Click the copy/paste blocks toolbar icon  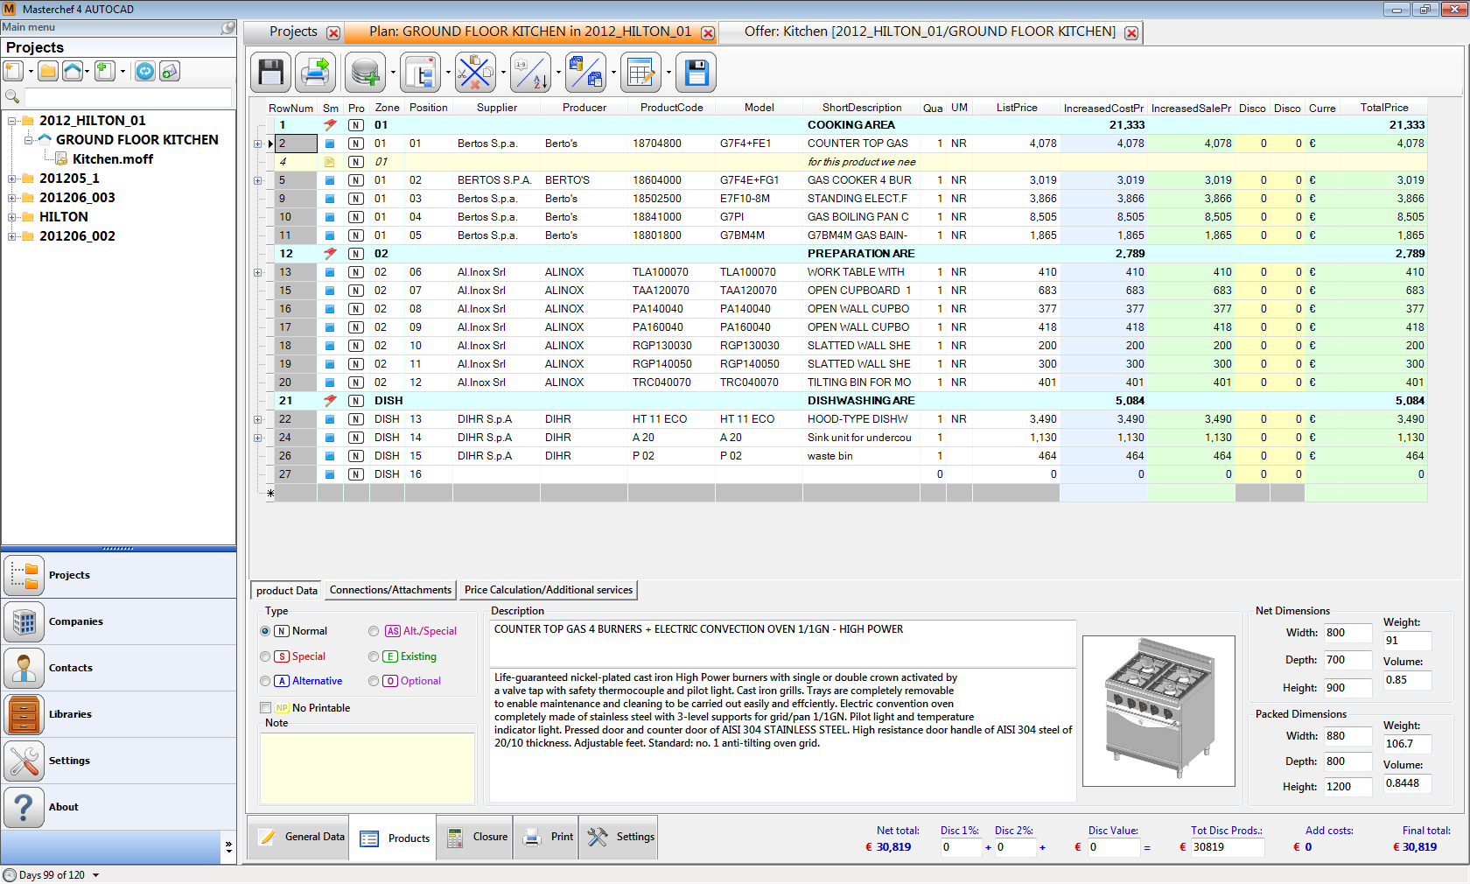tap(585, 73)
